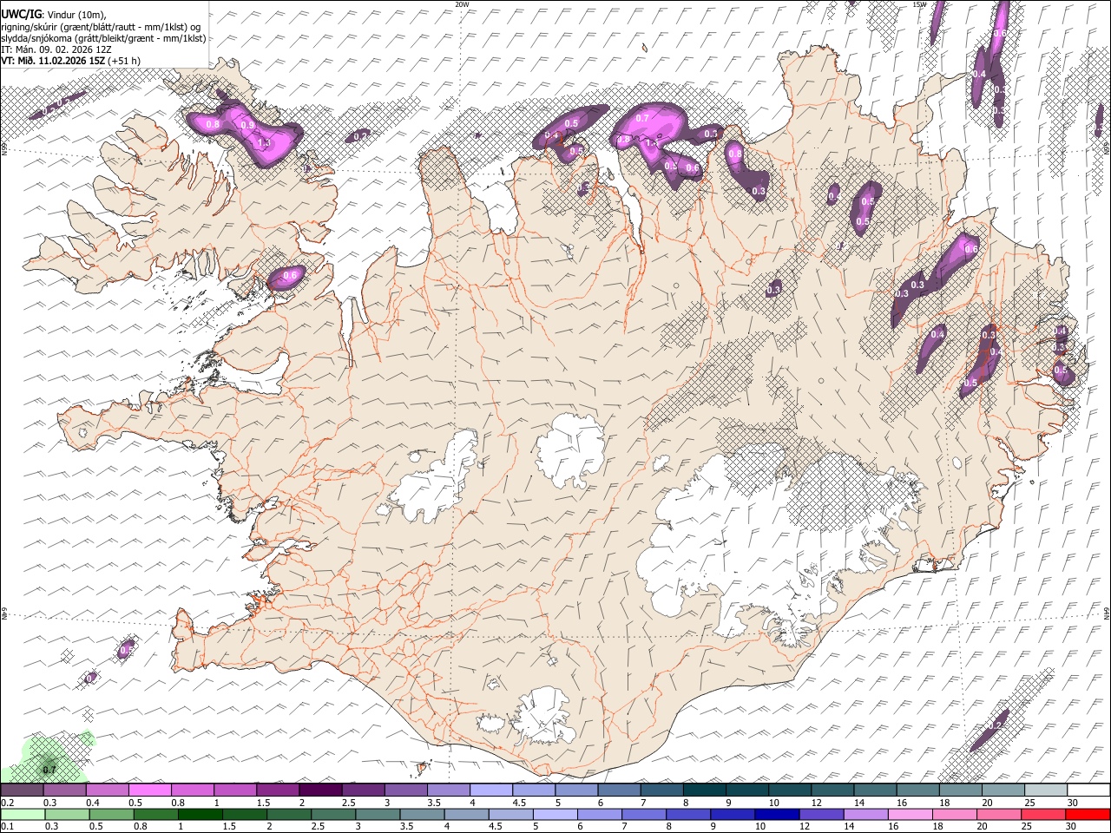Pick the 30 bright red swatch in lower legend

point(1088,814)
